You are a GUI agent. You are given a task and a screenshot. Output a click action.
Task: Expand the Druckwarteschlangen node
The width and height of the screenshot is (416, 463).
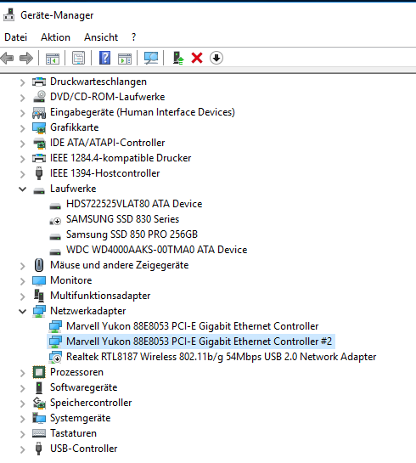click(22, 82)
